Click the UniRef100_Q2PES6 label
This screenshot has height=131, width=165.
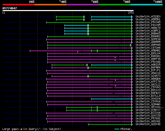pyautogui.click(x=148, y=39)
